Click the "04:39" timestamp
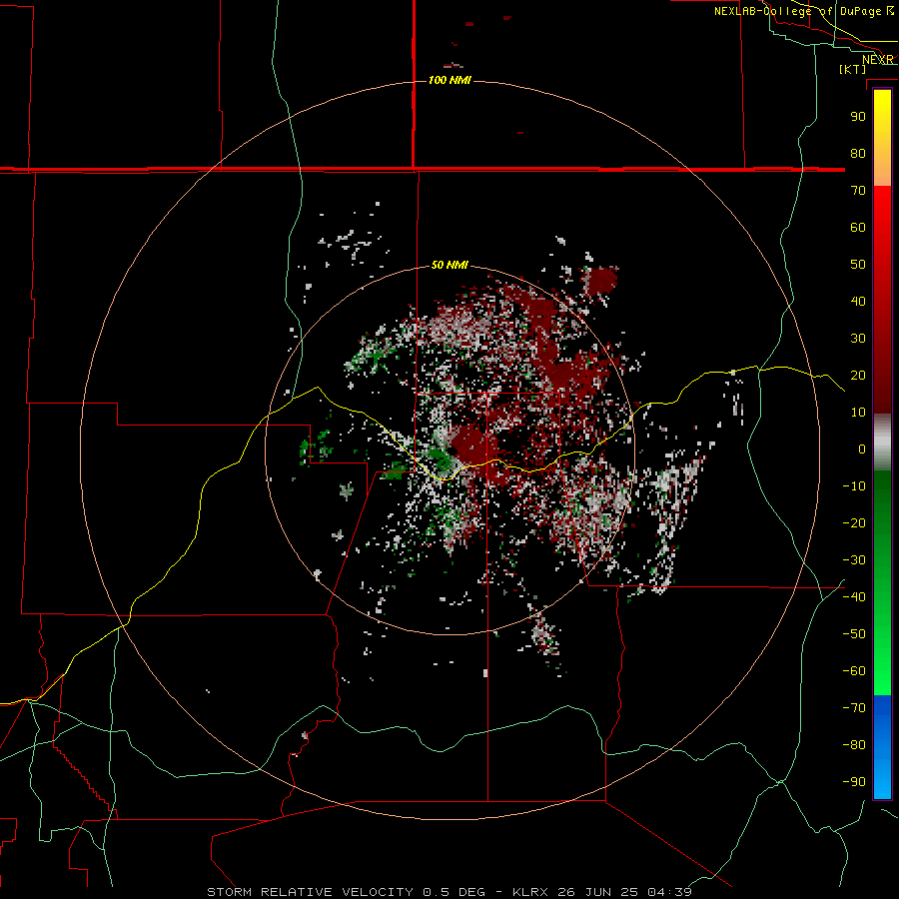Image resolution: width=899 pixels, height=899 pixels. click(669, 892)
